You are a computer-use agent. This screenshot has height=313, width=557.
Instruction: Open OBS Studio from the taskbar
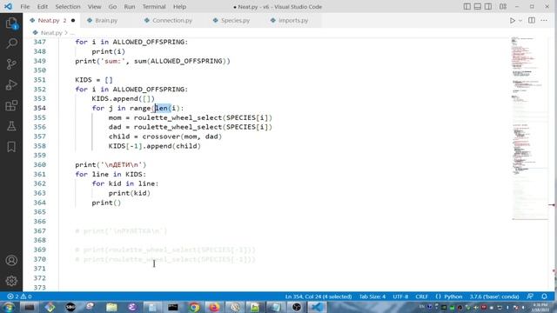pos(297,307)
